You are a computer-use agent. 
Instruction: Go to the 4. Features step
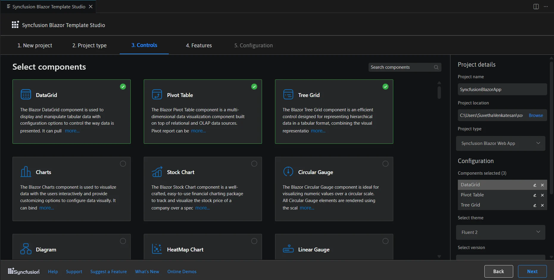[x=199, y=46]
